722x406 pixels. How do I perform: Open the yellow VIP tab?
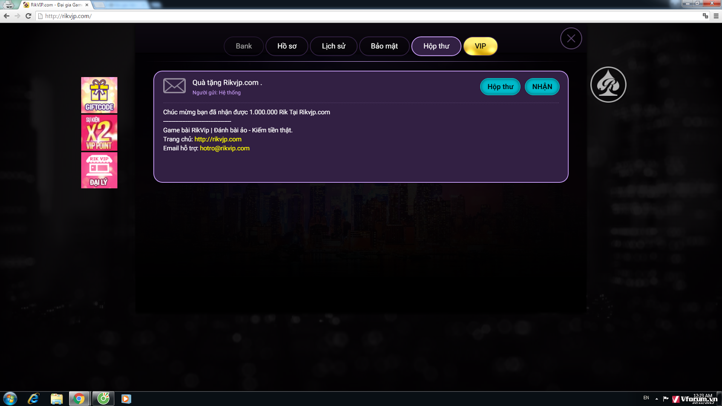[480, 46]
